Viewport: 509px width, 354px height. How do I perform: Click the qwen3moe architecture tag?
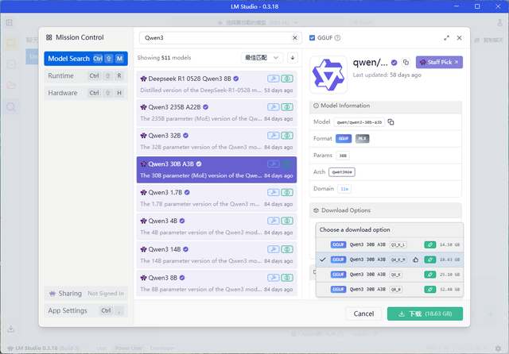pyautogui.click(x=342, y=172)
